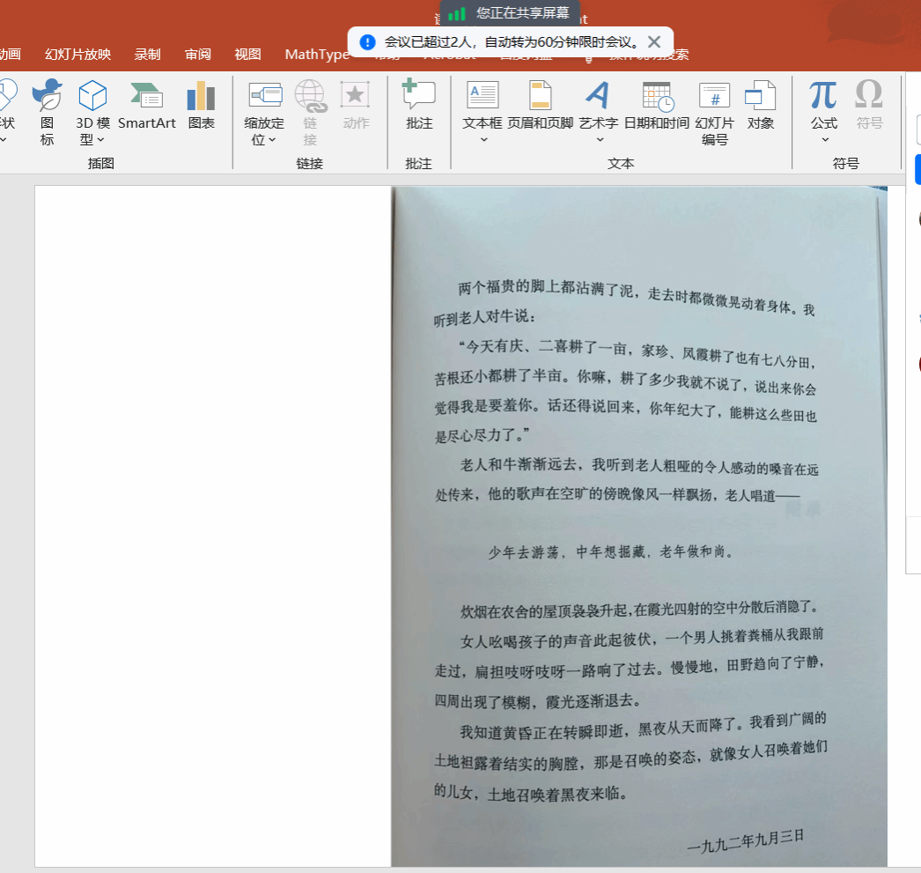Switch to the 审阅 tab
921x873 pixels.
pos(198,55)
